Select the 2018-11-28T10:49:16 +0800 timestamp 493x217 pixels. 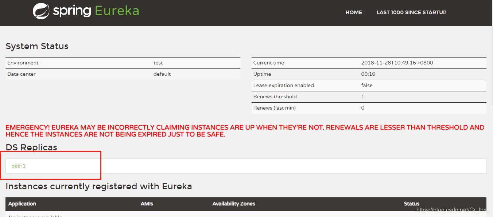point(397,63)
